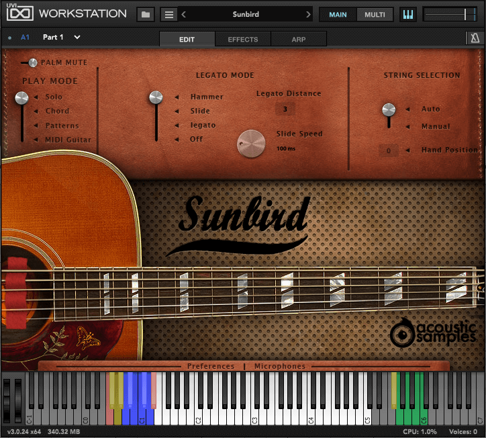
Task: Click the arrow beside Auto
Action: coord(407,109)
